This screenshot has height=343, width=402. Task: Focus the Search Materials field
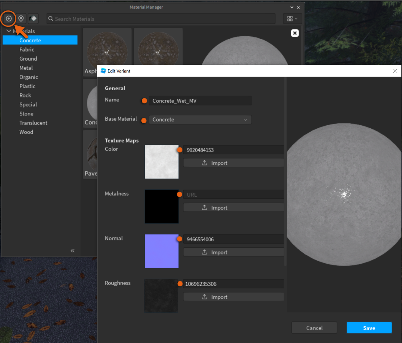click(x=161, y=19)
